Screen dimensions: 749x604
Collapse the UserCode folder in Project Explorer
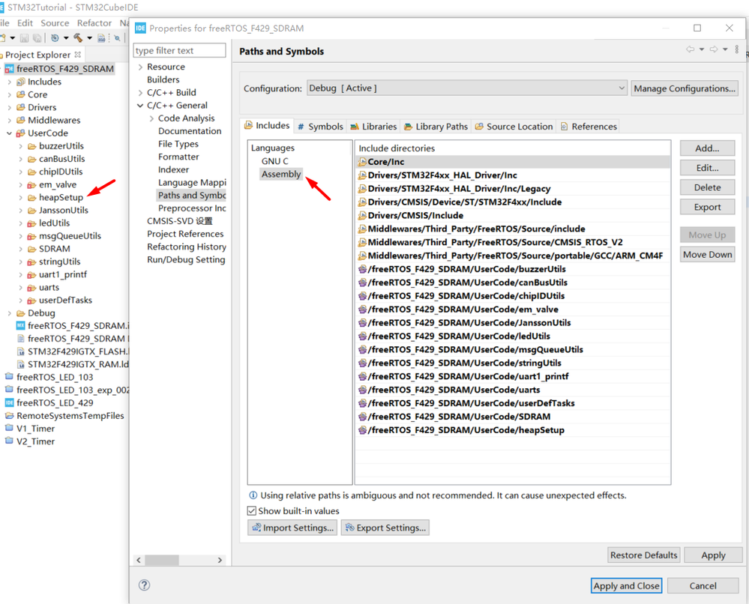pyautogui.click(x=9, y=133)
